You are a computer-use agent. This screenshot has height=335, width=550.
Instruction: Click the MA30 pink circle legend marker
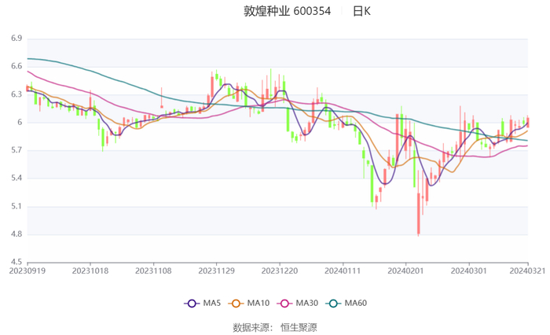[284, 303]
